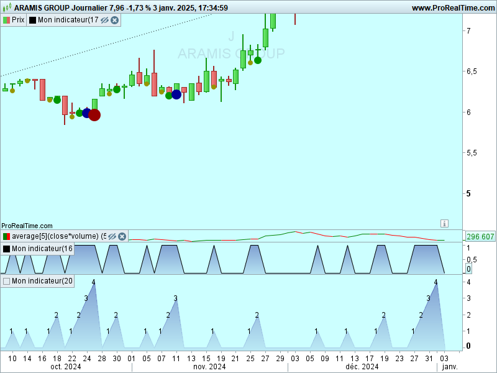Click the info icon in price chart corner
This screenshot has width=497, height=373.
pos(444,224)
